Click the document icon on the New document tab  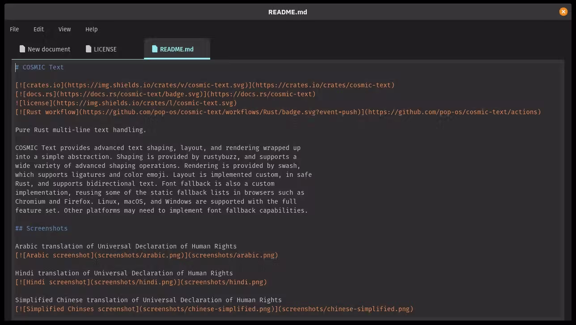pyautogui.click(x=21, y=49)
